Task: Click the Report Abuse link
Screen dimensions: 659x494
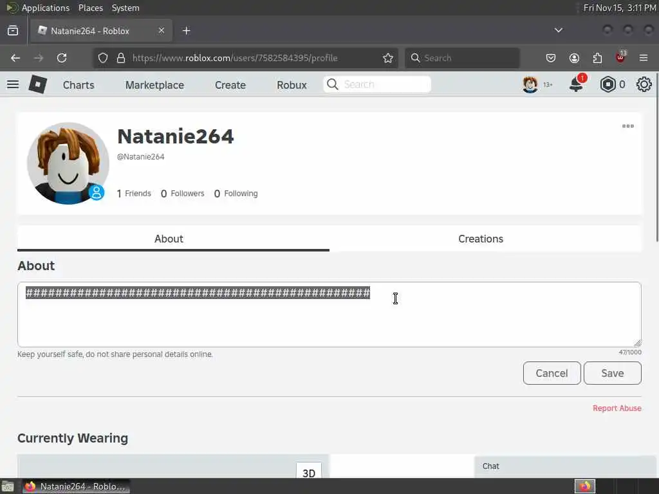Action: 617,408
